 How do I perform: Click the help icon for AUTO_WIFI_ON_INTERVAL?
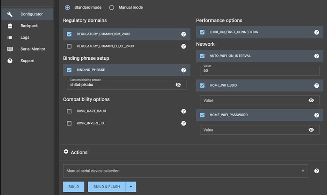click(317, 56)
